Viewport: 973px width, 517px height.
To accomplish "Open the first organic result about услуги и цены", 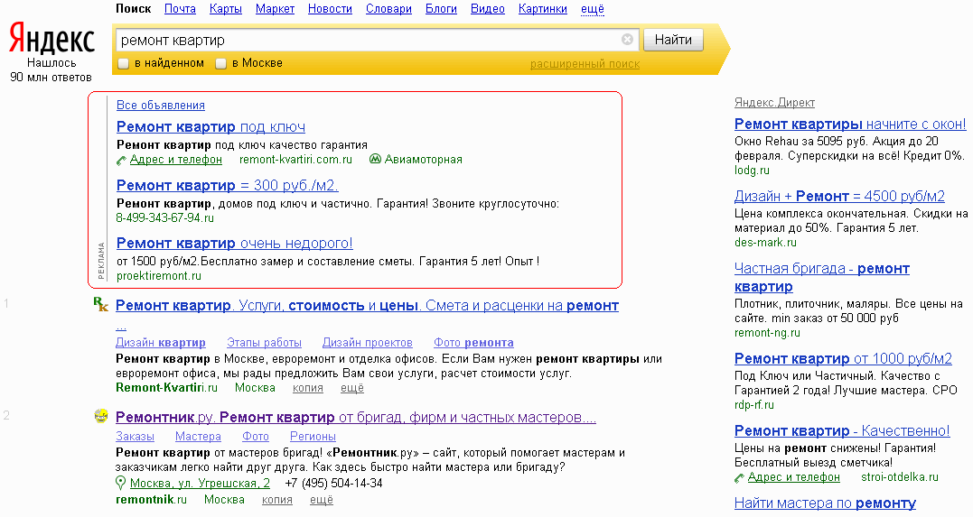I will (368, 306).
